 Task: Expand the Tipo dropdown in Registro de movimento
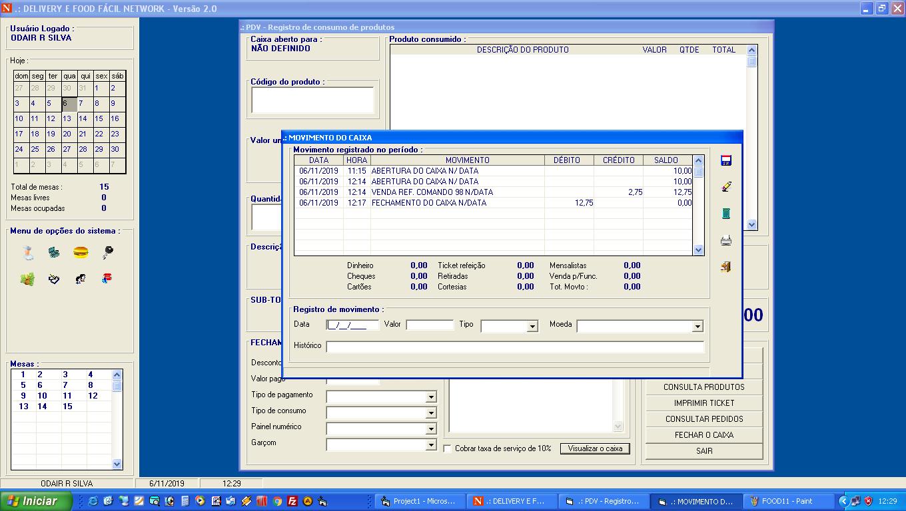click(x=532, y=326)
